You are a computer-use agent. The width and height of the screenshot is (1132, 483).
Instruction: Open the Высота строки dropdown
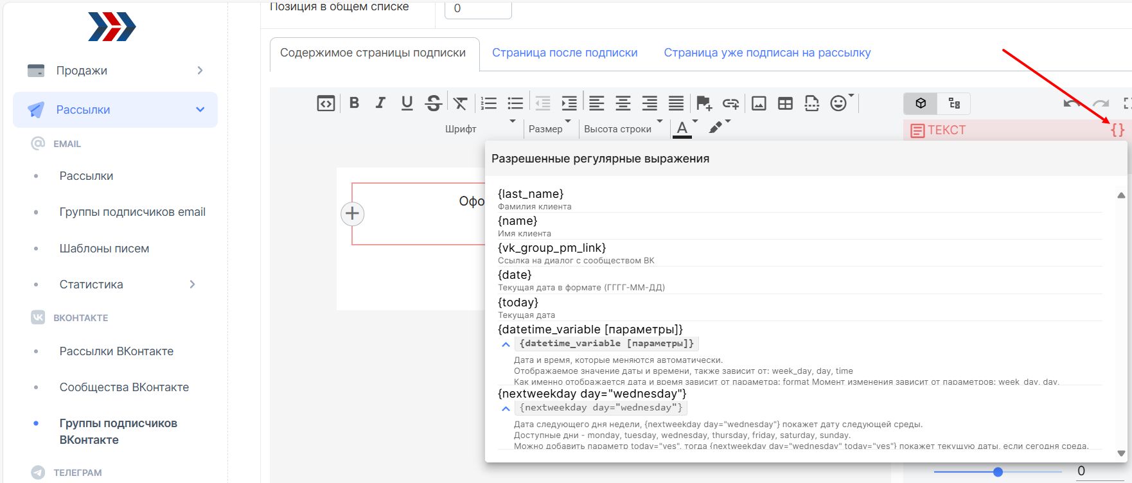[x=623, y=128]
